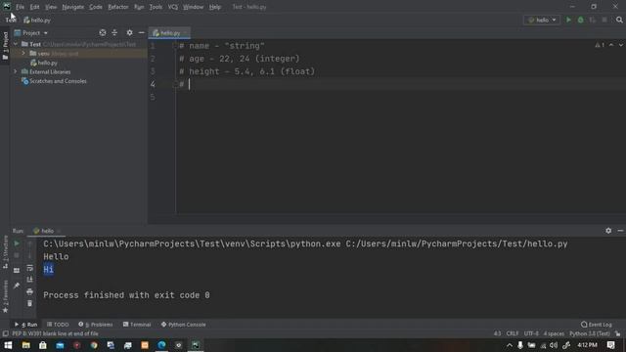Open File Explorer from taskbar
This screenshot has width=626, height=352.
click(x=26, y=345)
